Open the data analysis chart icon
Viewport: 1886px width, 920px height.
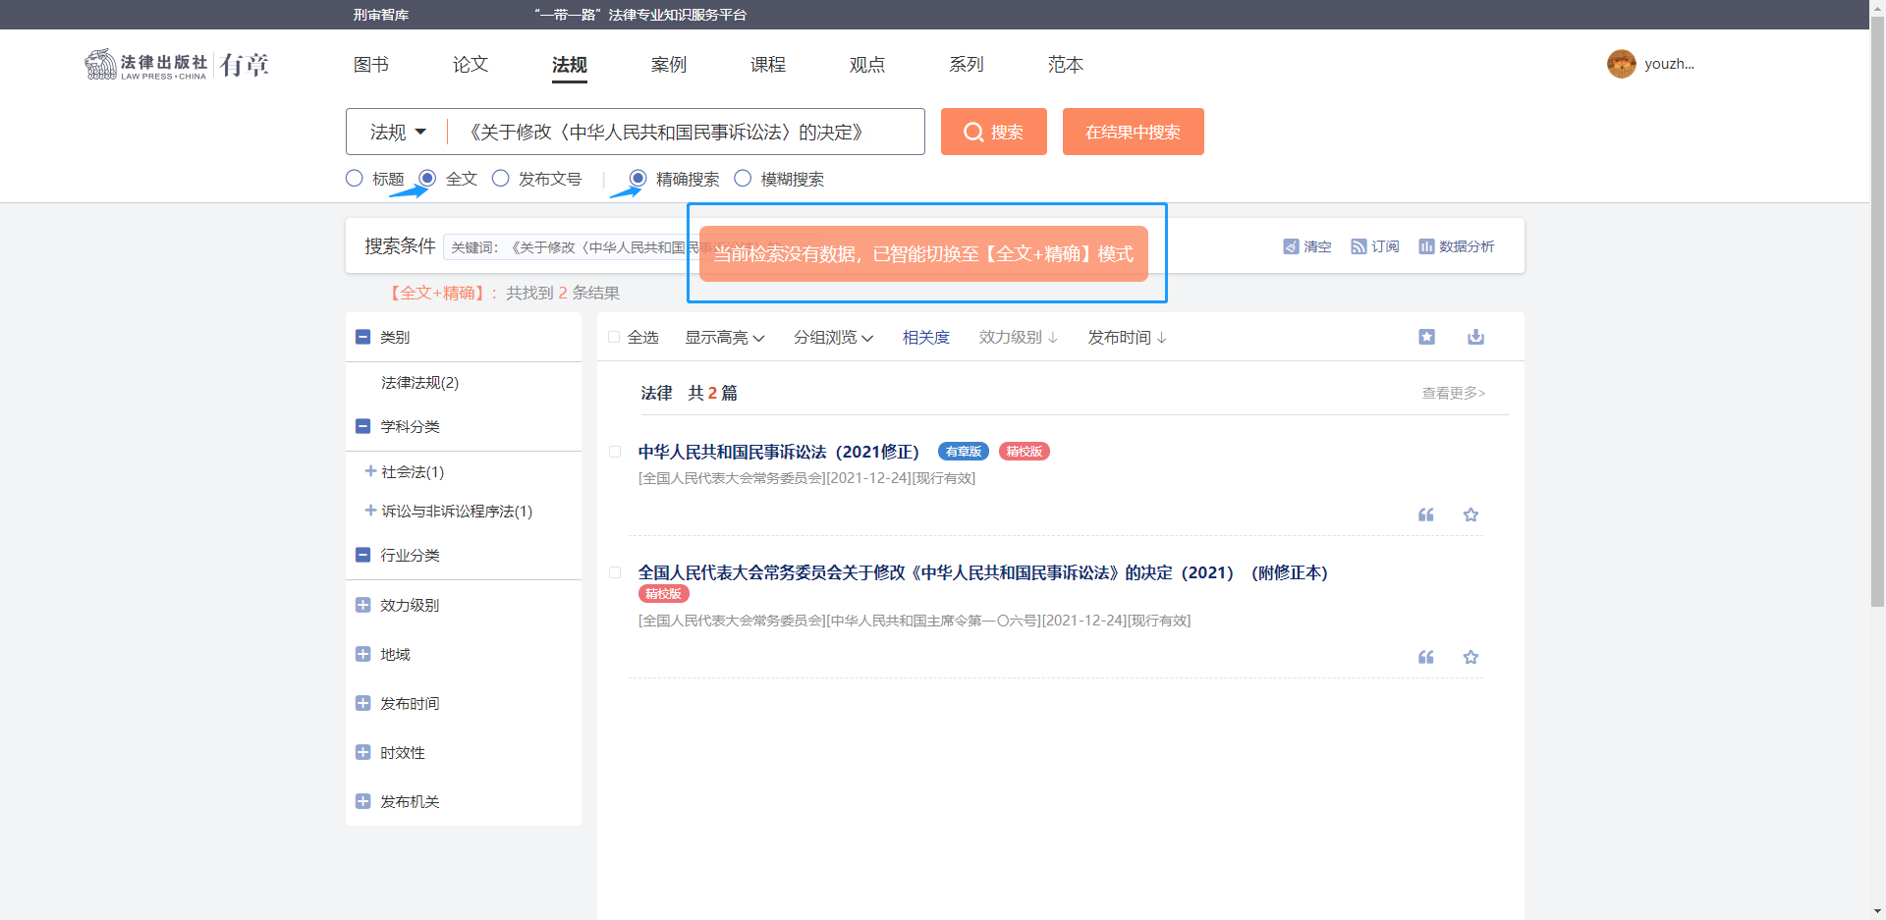(x=1426, y=246)
